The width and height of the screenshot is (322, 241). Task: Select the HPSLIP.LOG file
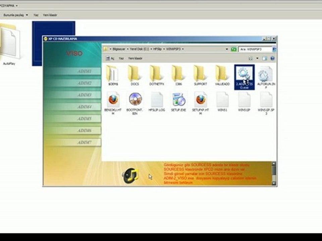point(157,102)
